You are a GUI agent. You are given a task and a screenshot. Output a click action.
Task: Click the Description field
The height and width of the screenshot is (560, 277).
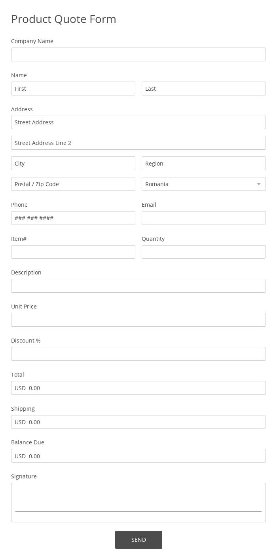138,286
